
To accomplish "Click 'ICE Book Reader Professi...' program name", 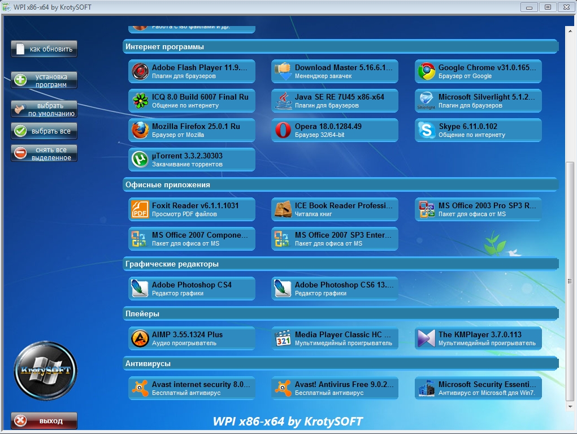I will [344, 205].
